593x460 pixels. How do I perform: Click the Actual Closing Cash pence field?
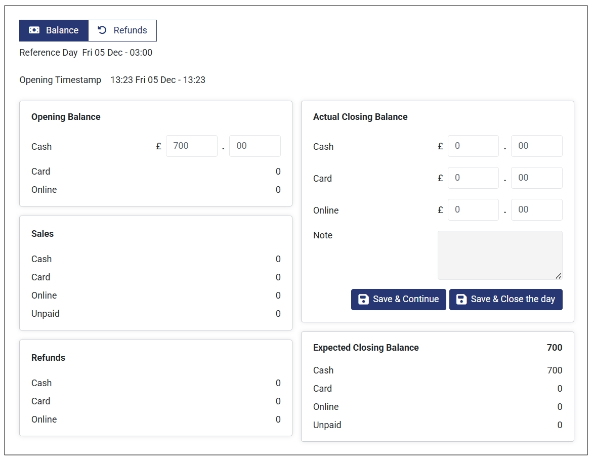click(x=536, y=146)
